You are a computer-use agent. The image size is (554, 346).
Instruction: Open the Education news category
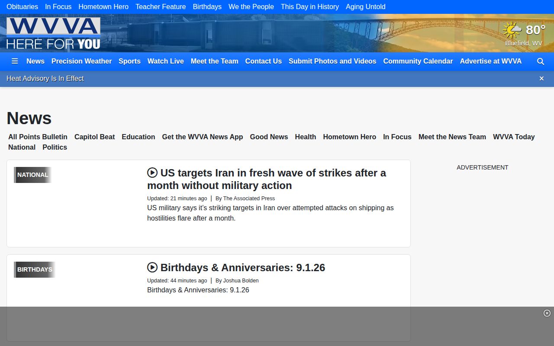pyautogui.click(x=138, y=137)
